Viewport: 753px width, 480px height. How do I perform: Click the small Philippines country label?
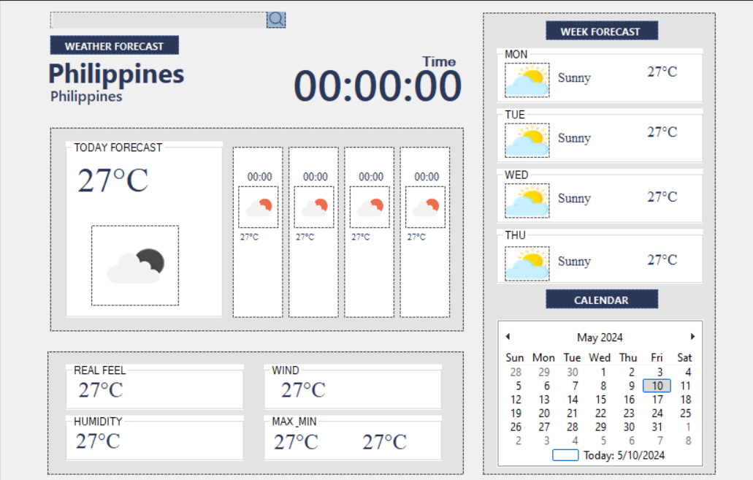click(x=86, y=96)
